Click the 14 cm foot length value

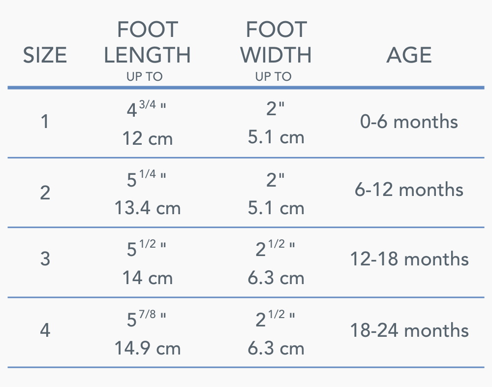147,278
